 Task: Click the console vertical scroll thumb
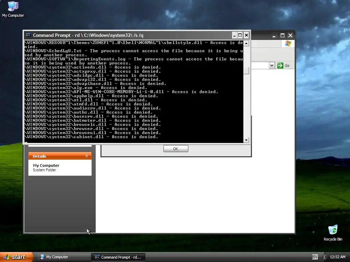click(x=246, y=71)
